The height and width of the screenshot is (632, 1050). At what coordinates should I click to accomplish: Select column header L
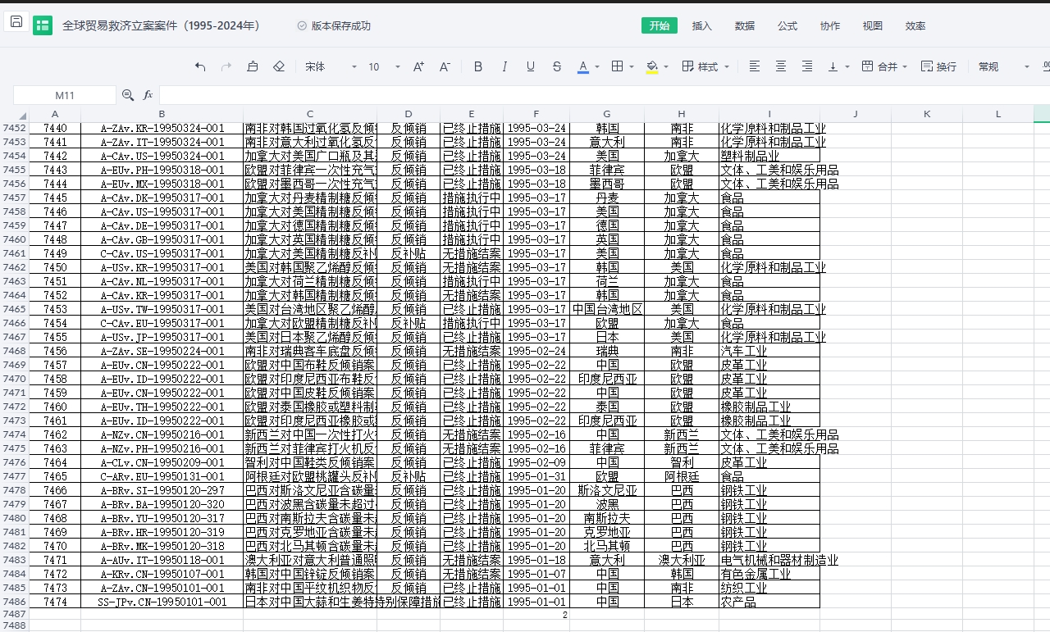point(998,114)
